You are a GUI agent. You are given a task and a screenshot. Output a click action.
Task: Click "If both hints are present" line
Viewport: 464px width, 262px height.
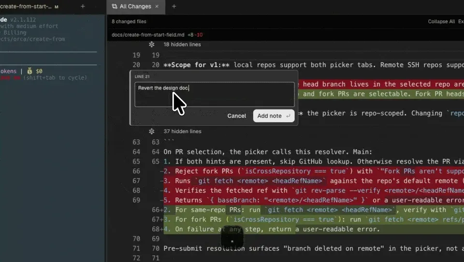314,162
